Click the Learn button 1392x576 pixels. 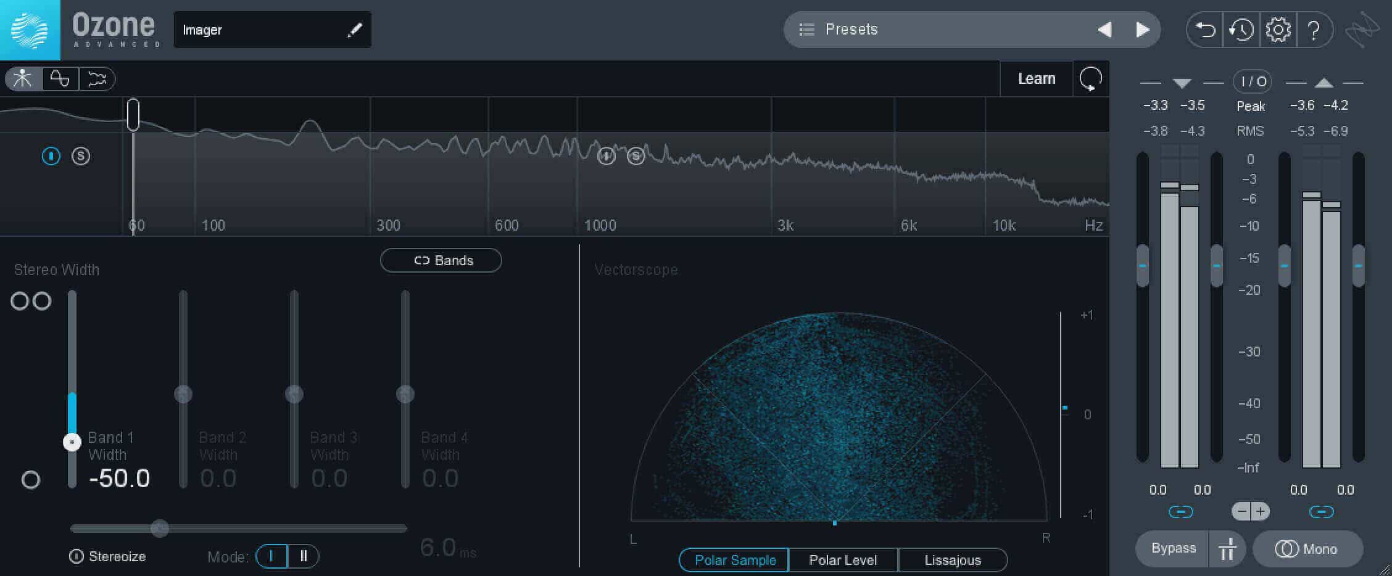click(x=1037, y=79)
